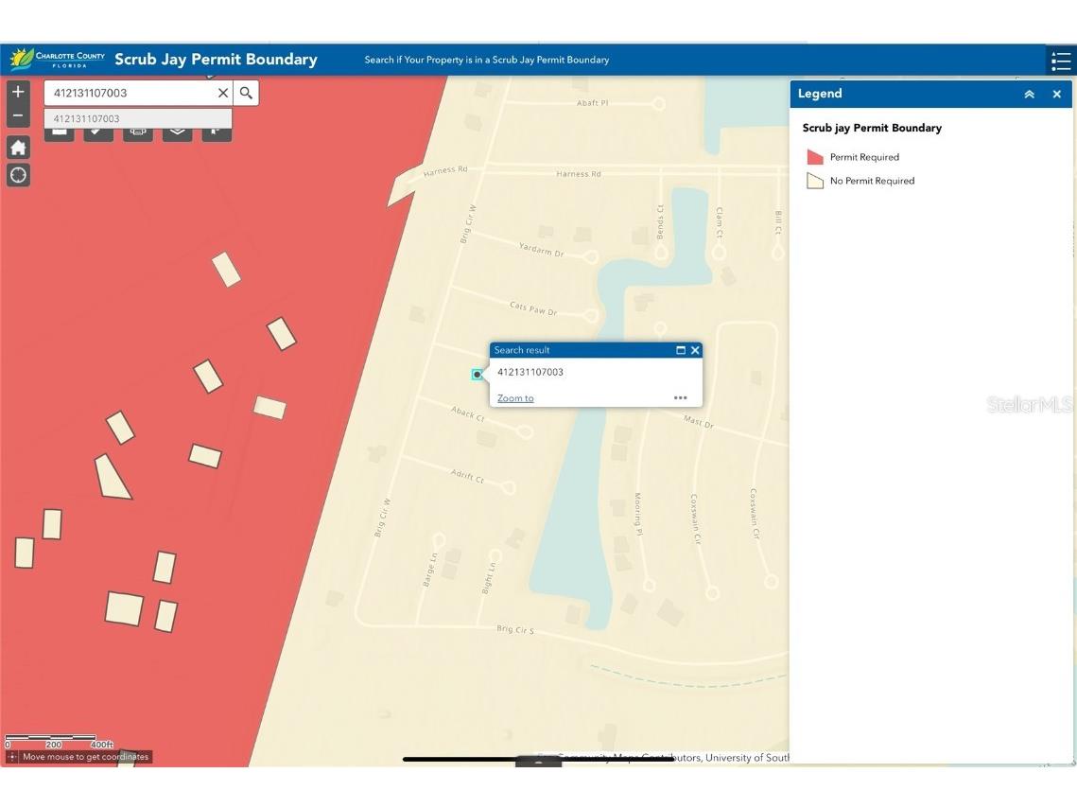Click the Permit Required red legend swatch

tap(814, 157)
